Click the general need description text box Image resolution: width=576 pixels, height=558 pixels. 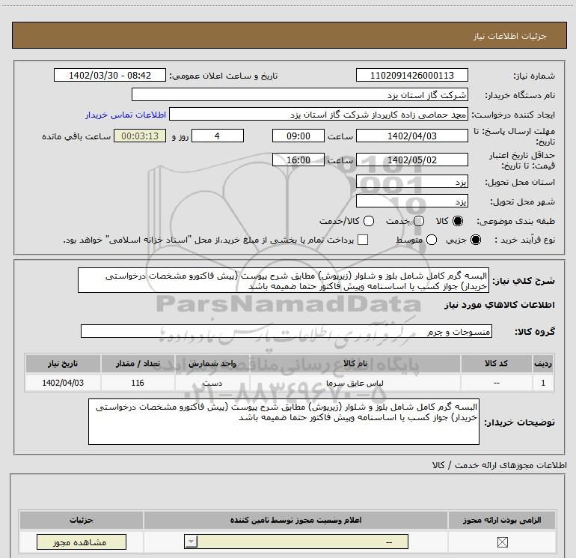pos(284,280)
